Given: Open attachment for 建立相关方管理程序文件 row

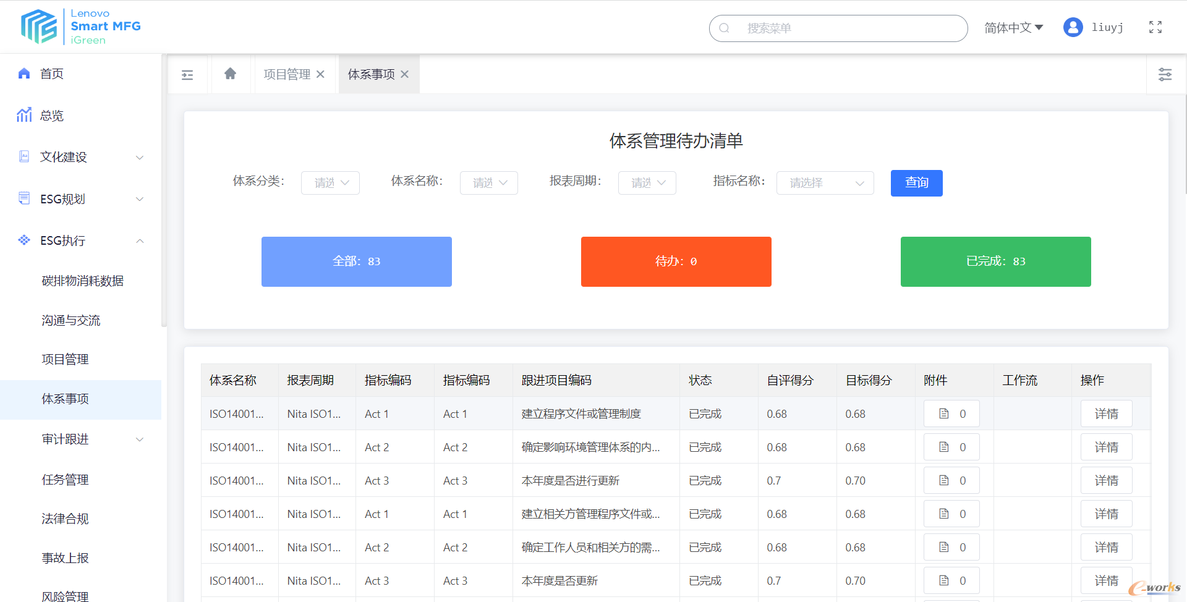Looking at the screenshot, I should [951, 514].
